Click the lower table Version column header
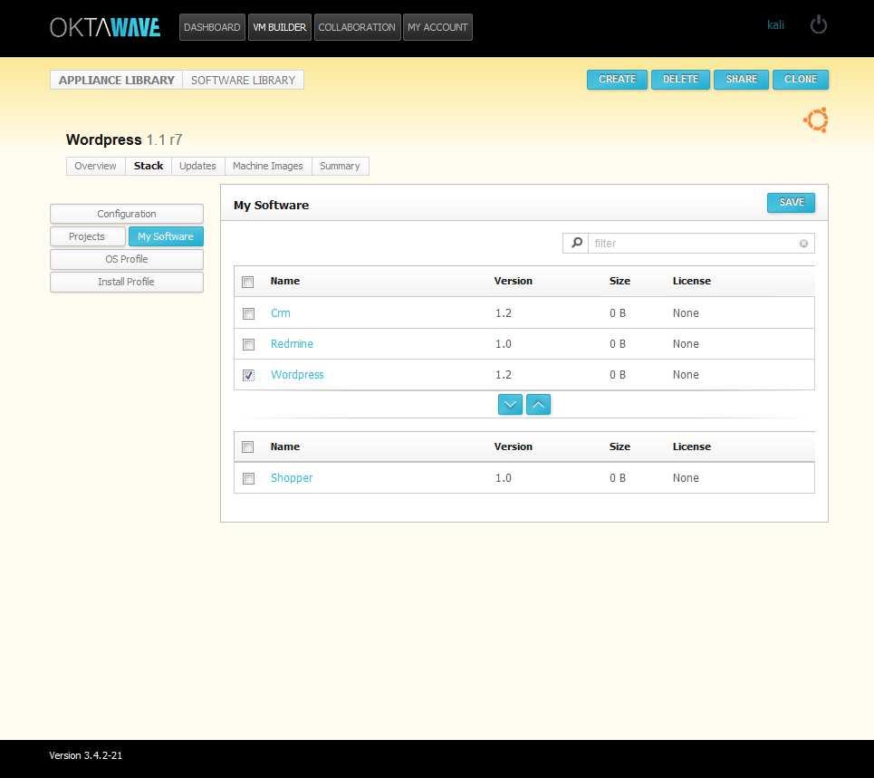This screenshot has height=778, width=874. (x=513, y=447)
